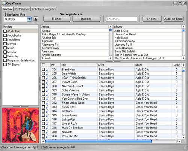Image resolution: width=188 pixels, height=151 pixels.
Task: Tick the Películas playlist checkbox
Action: pyautogui.click(x=5, y=56)
